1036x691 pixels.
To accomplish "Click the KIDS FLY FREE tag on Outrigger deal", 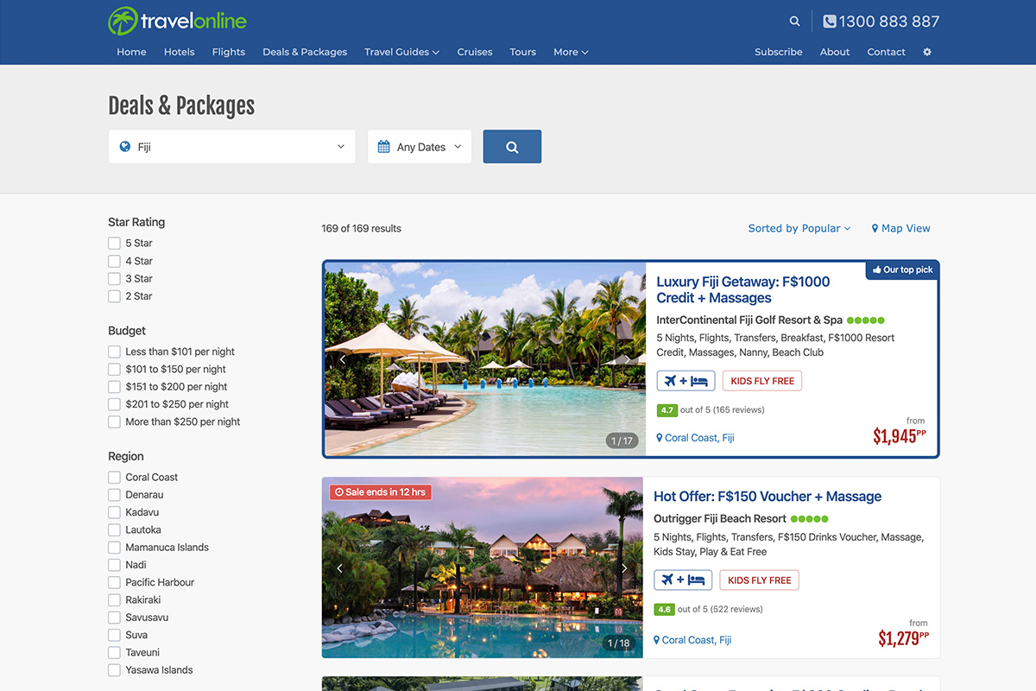I will click(x=760, y=580).
